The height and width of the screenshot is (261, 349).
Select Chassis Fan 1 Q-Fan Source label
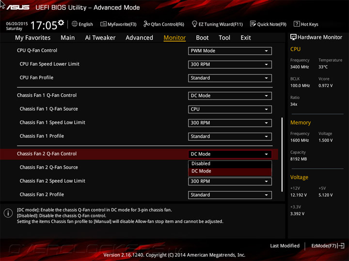(x=49, y=109)
